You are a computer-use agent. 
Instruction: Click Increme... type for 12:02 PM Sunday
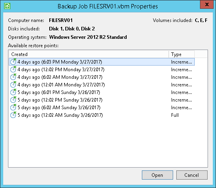tap(182, 100)
